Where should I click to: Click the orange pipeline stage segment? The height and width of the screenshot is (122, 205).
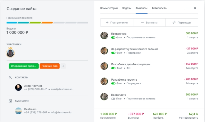47,23
